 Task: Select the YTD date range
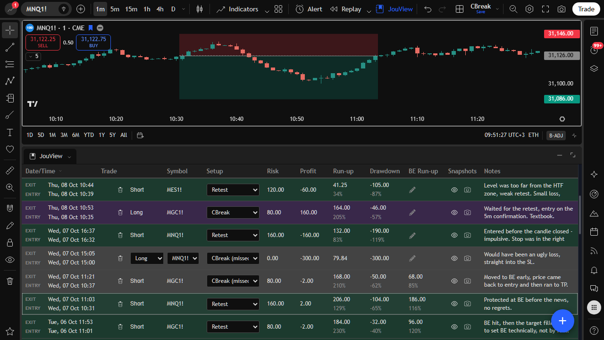tap(89, 135)
